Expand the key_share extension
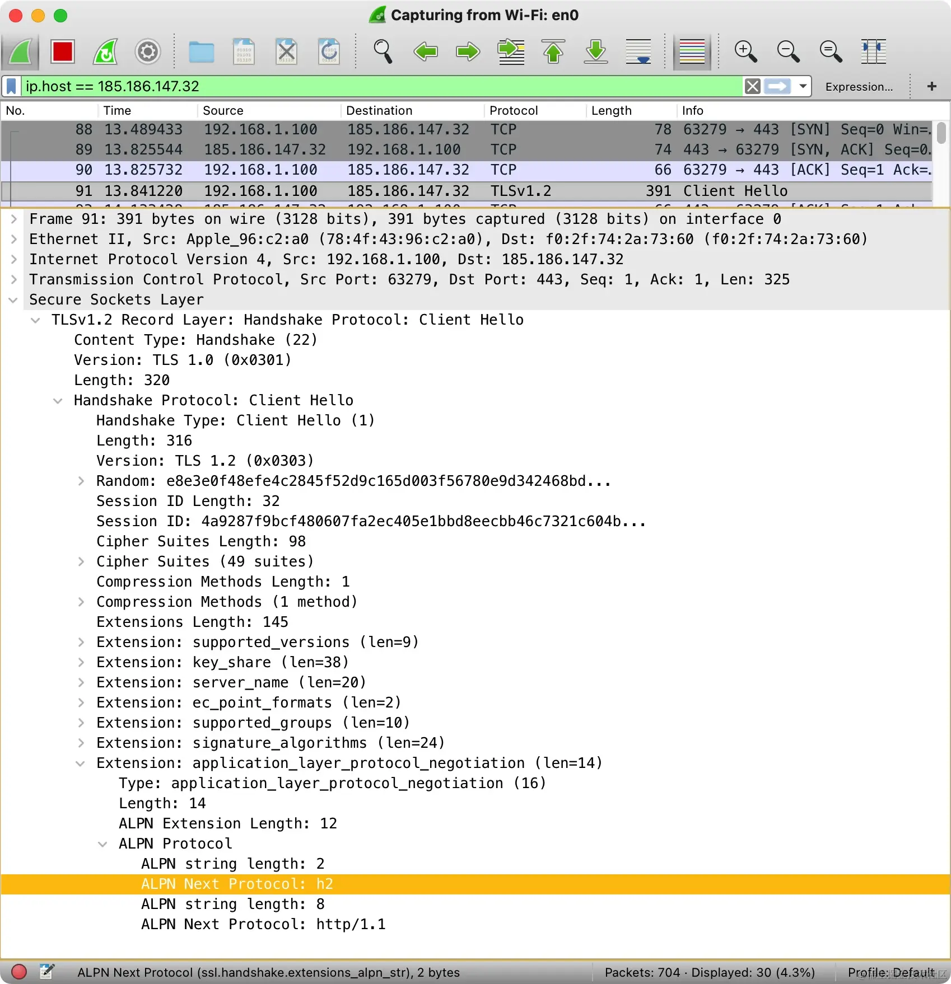The height and width of the screenshot is (984, 951). 81,662
